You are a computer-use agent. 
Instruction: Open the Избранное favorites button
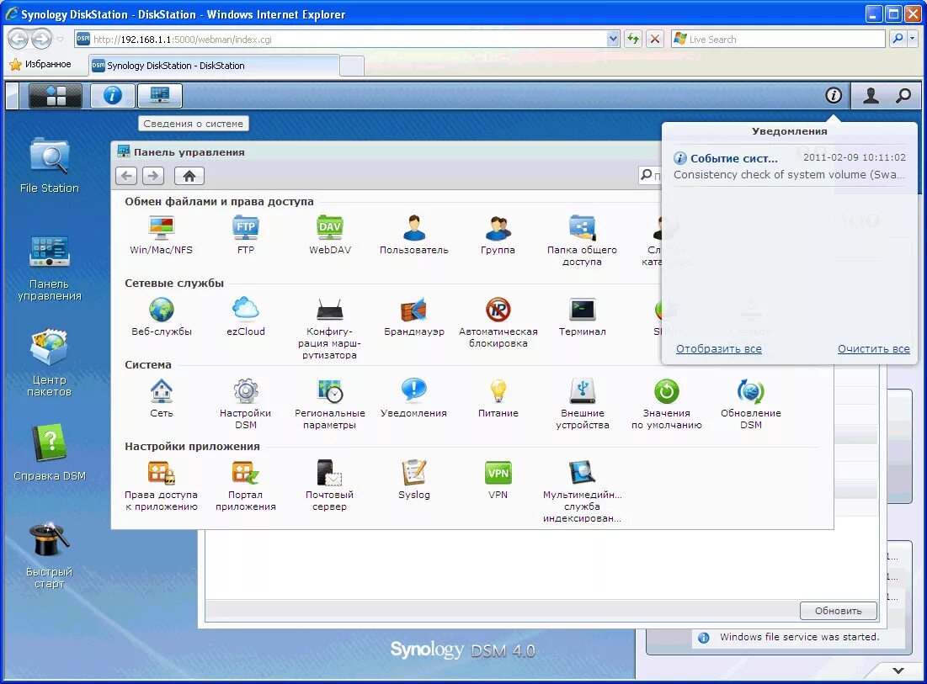40,65
